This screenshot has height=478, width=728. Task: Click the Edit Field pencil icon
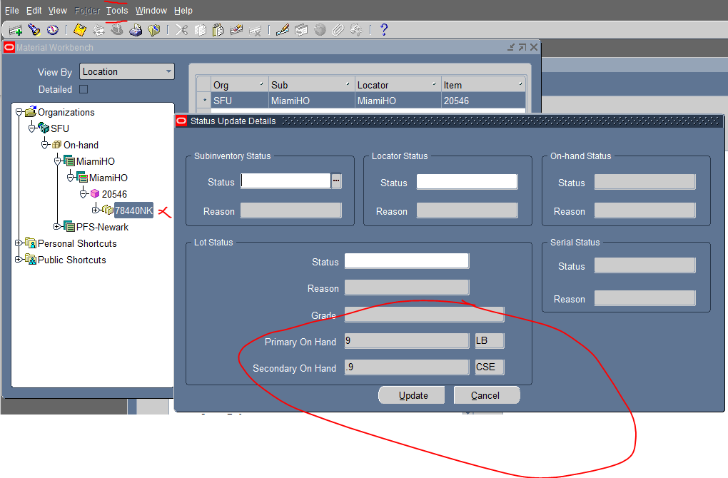(x=282, y=29)
